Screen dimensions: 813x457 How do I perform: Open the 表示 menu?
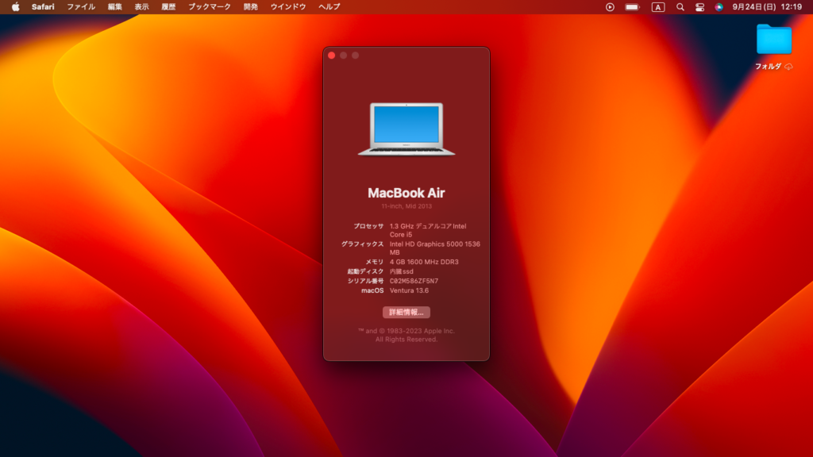point(141,6)
